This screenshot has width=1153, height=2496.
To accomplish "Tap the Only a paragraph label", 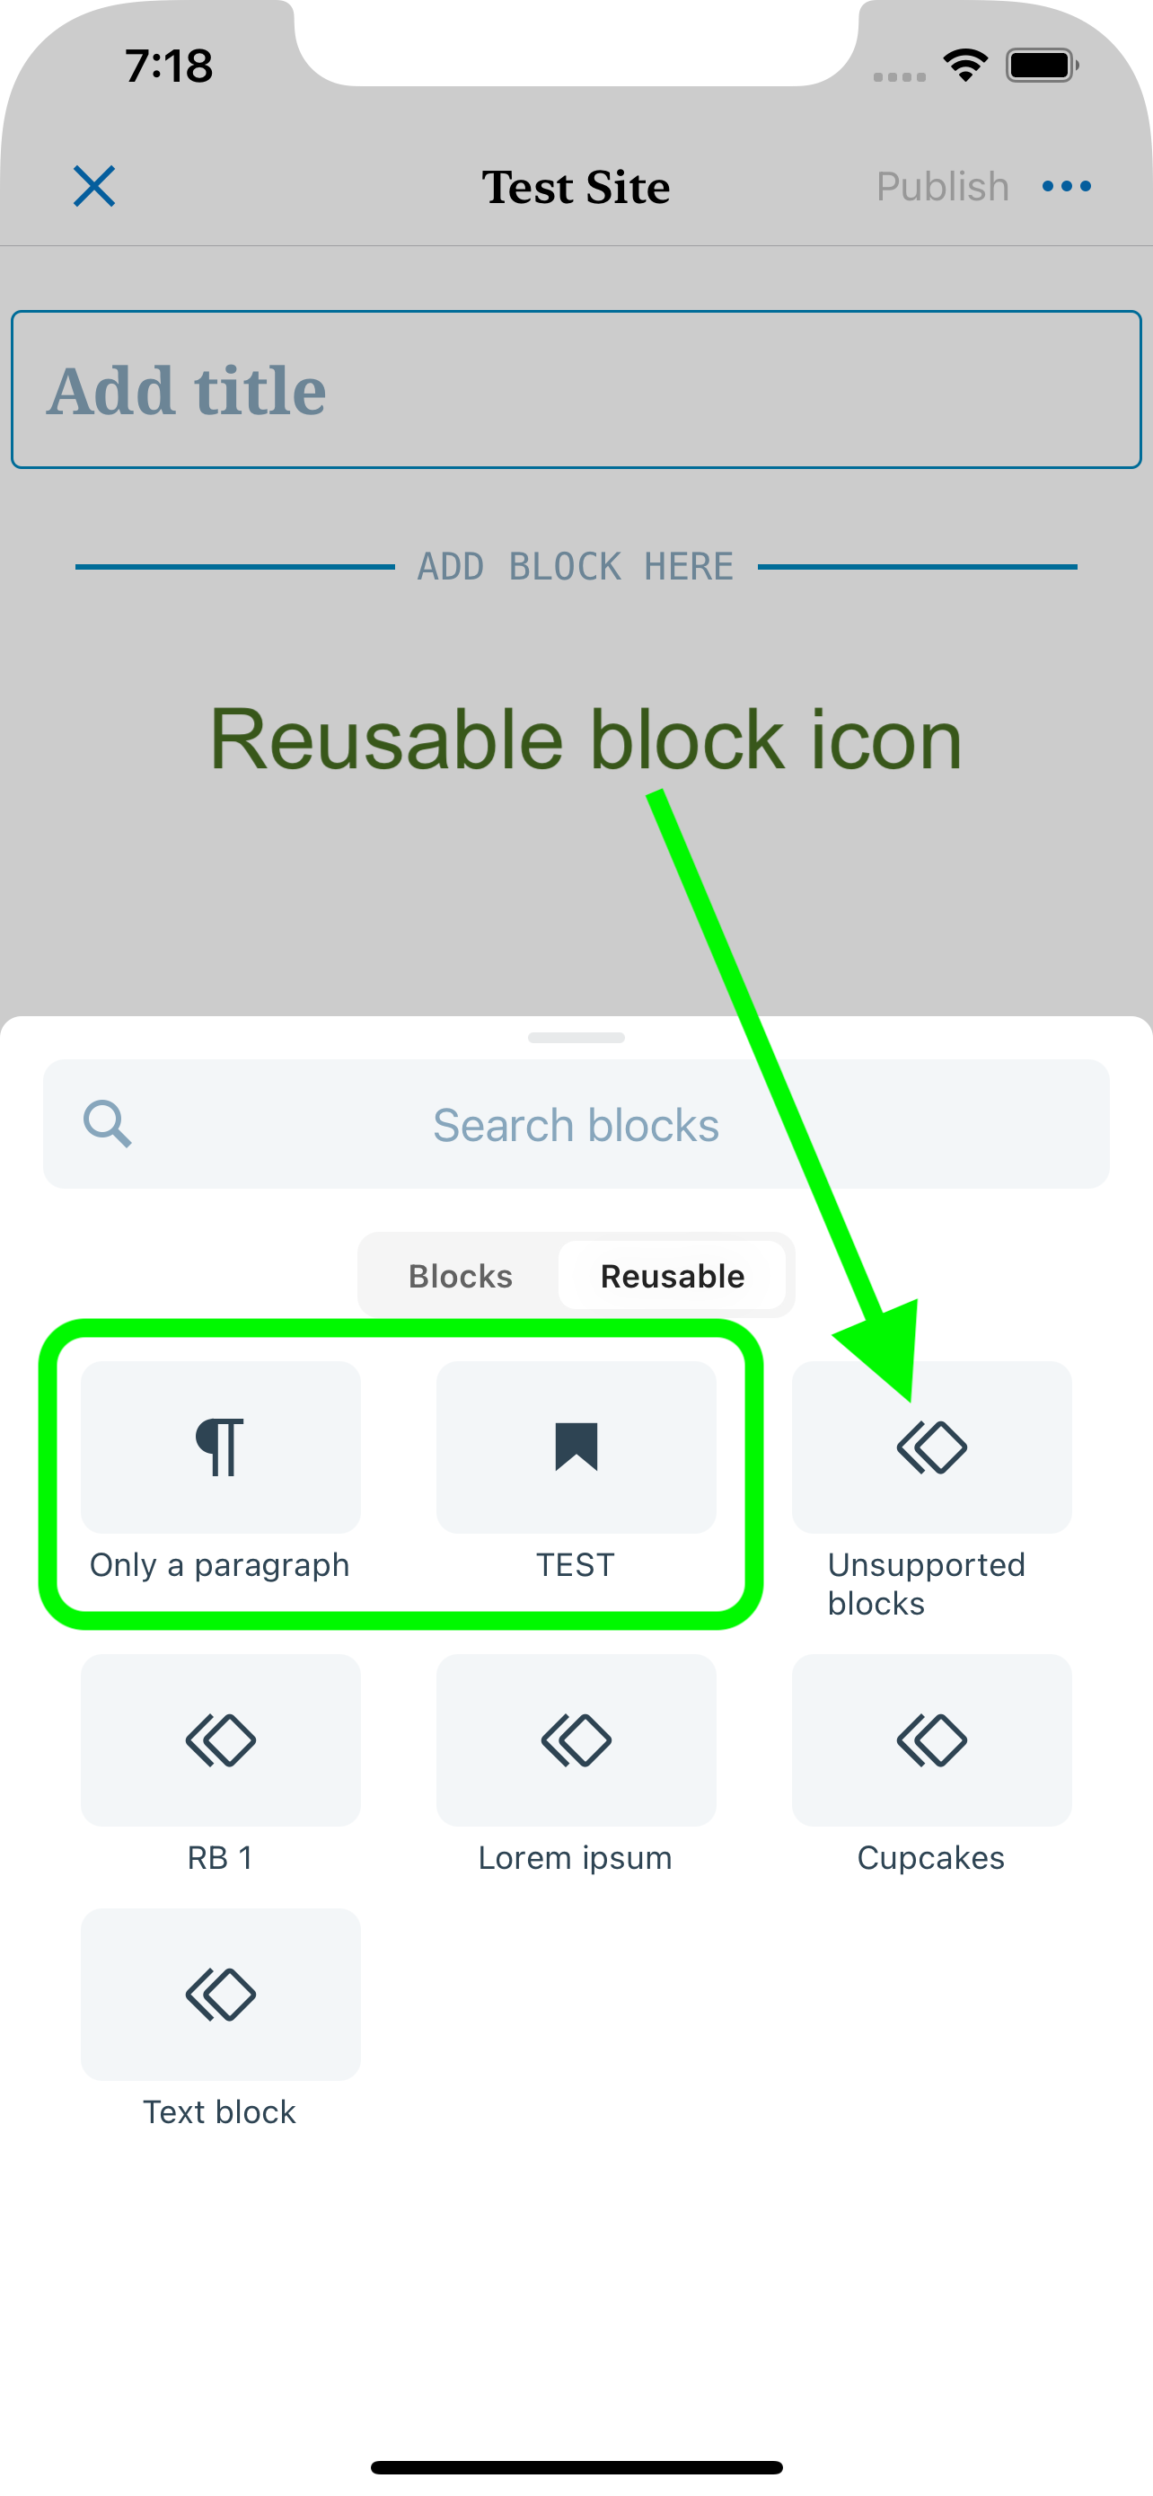I will pos(220,1564).
